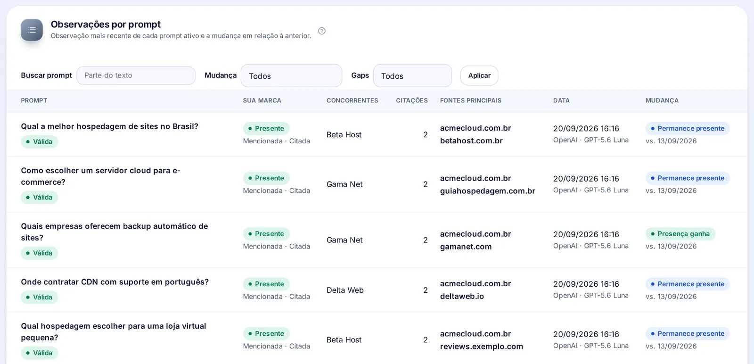Click the CONCORRENTES column header
The height and width of the screenshot is (364, 754).
click(352, 100)
